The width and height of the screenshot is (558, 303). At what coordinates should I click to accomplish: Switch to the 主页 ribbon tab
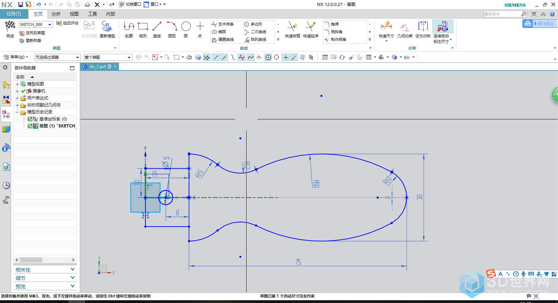[x=38, y=14]
